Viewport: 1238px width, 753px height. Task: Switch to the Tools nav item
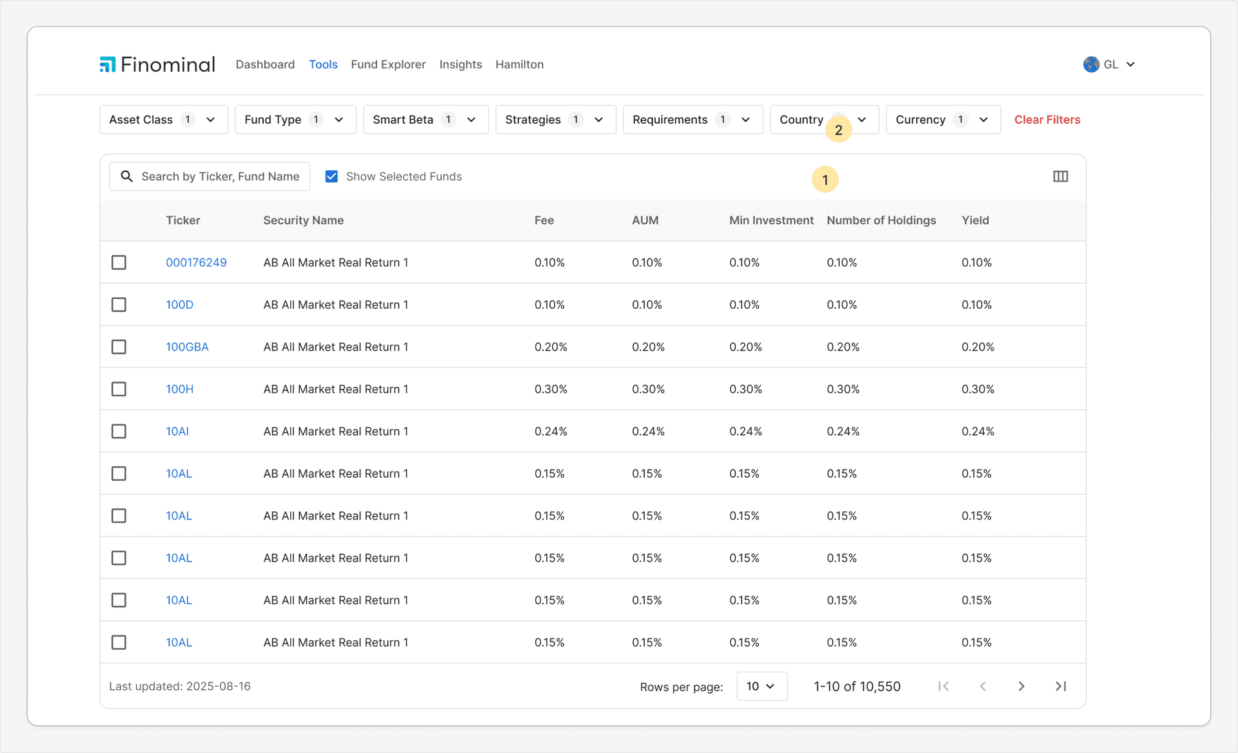coord(323,64)
